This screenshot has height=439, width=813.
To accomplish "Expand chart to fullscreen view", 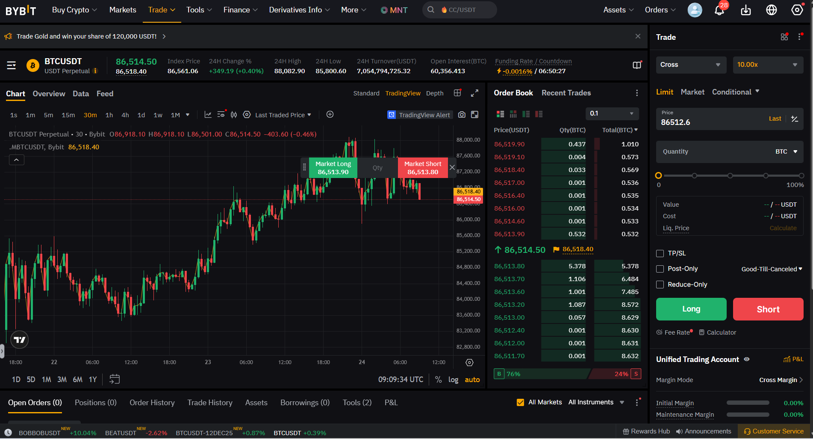I will point(475,93).
